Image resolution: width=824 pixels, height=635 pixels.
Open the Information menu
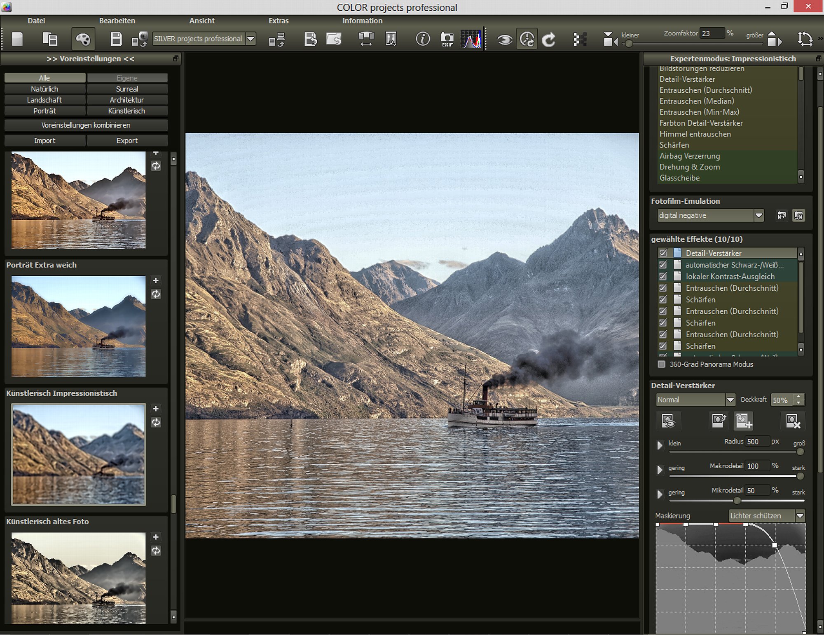pyautogui.click(x=362, y=21)
